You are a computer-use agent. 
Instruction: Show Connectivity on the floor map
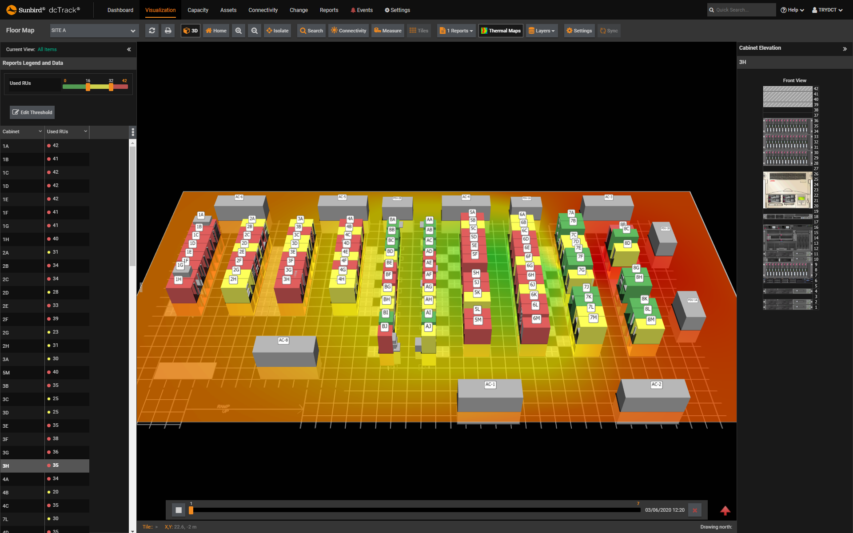tap(348, 31)
